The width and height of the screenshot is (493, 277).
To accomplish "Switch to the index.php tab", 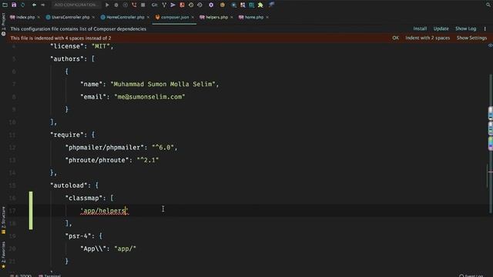I will pyautogui.click(x=25, y=17).
